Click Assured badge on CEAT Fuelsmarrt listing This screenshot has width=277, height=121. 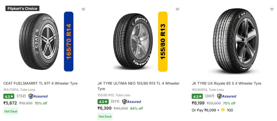coord(38,96)
